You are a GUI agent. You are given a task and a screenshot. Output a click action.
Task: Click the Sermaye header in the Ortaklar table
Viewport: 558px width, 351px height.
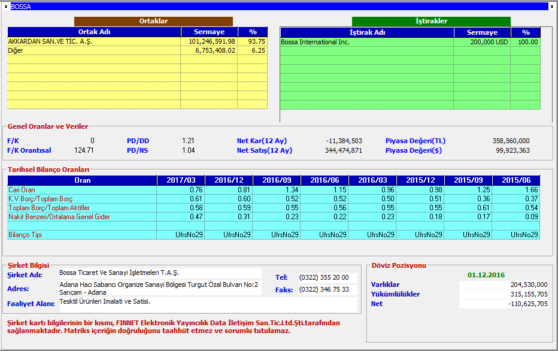click(210, 32)
